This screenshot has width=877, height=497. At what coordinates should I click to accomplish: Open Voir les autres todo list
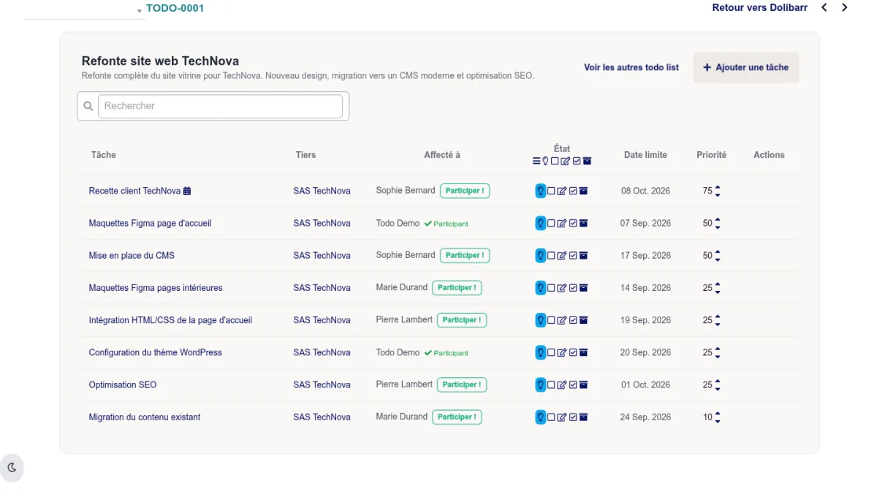(x=631, y=67)
